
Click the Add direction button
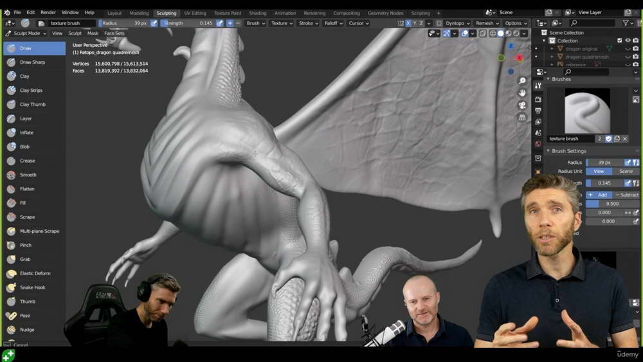(599, 195)
